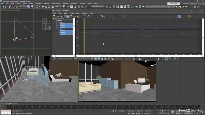205x115 pixels.
Task: Activate the Select and Scale tool
Action: pos(50,7)
